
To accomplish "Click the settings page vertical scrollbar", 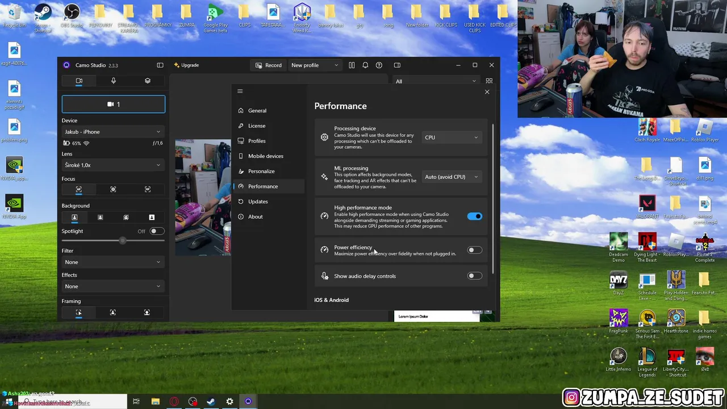I will 492,198.
